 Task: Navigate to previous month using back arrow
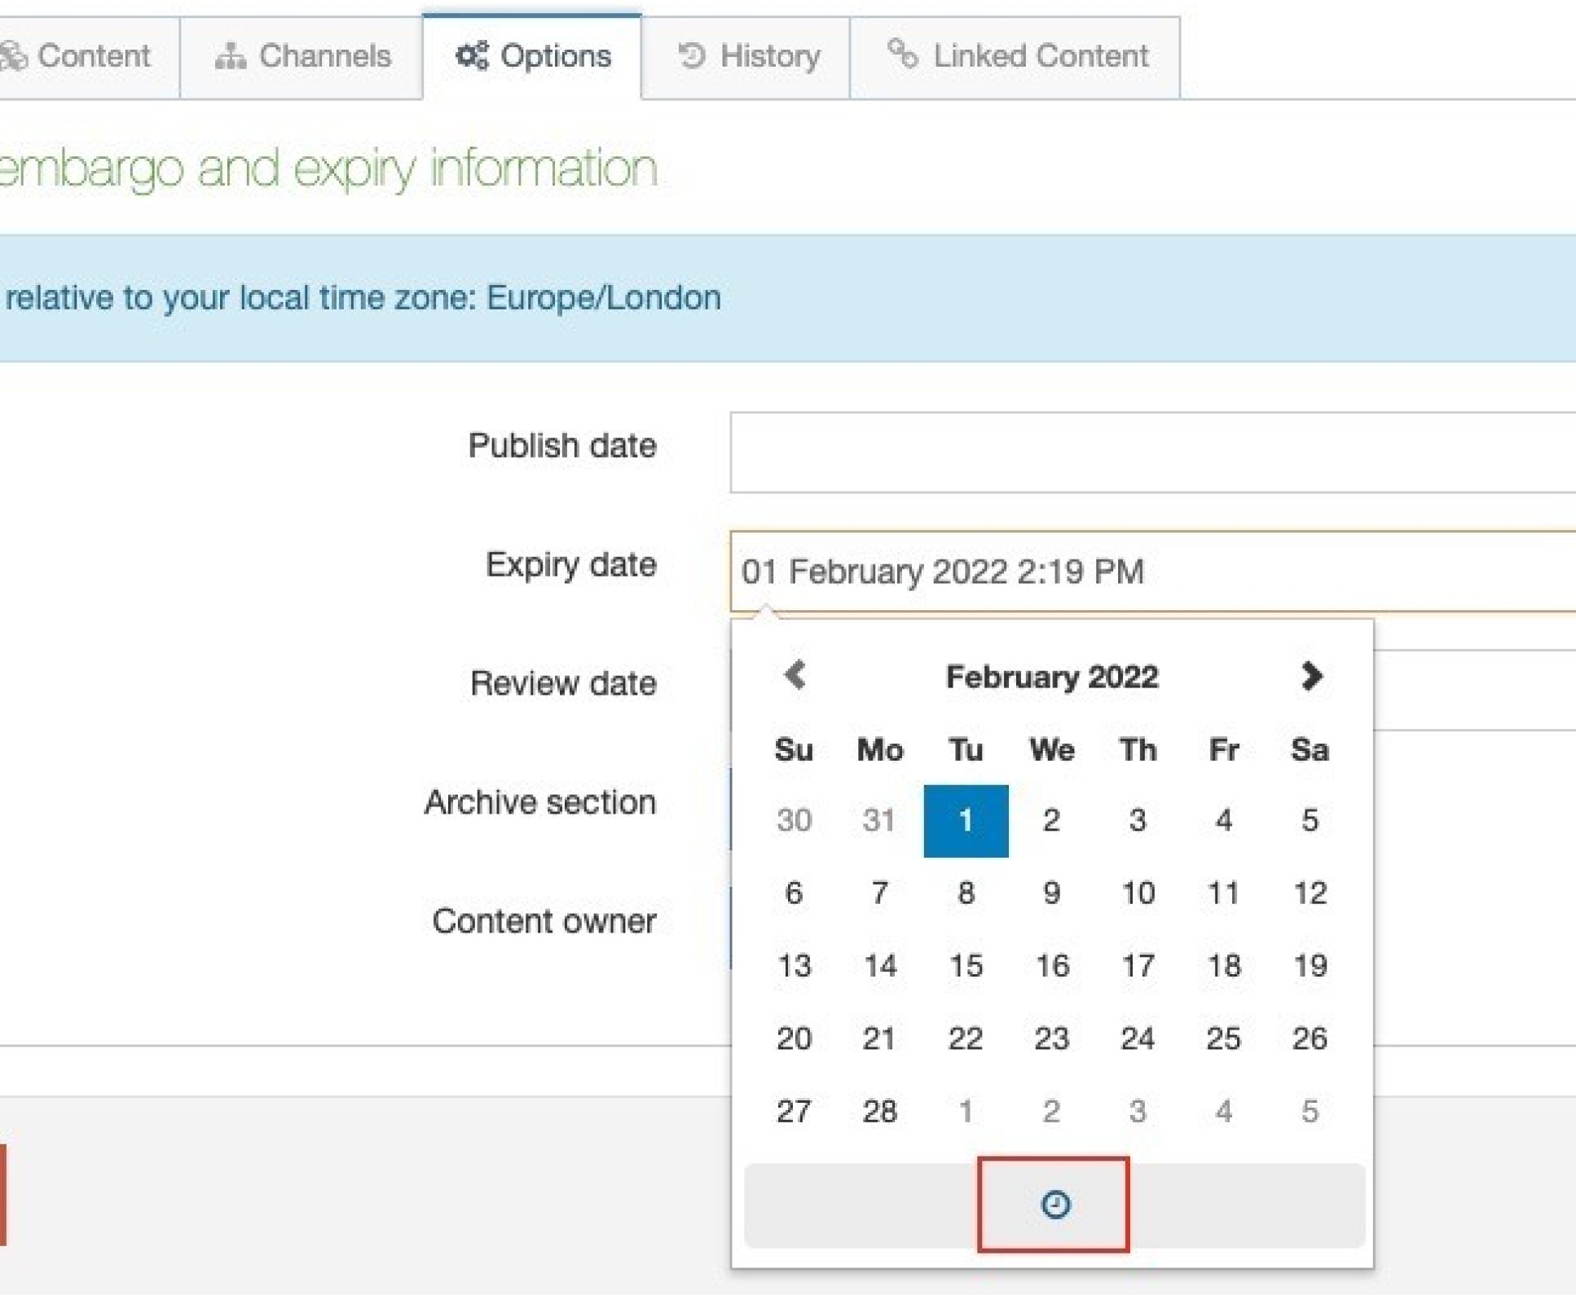tap(796, 676)
